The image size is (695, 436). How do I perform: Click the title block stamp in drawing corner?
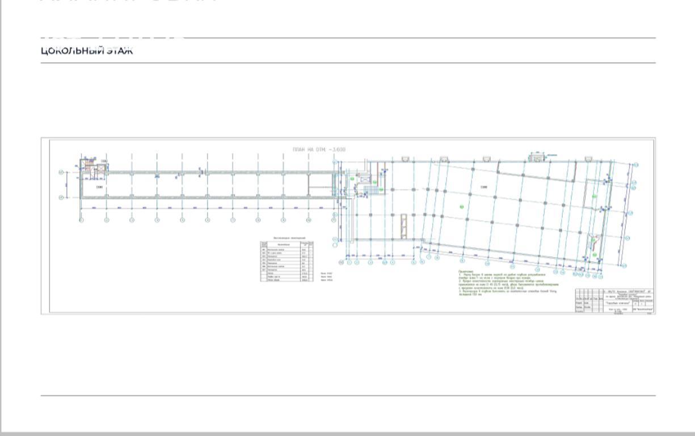[x=615, y=300]
